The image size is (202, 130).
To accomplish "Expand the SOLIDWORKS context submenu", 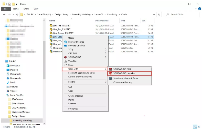I will (x=105, y=57).
